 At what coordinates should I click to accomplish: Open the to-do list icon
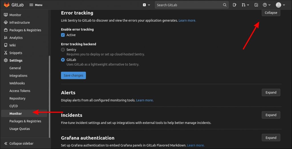tap(256, 5)
